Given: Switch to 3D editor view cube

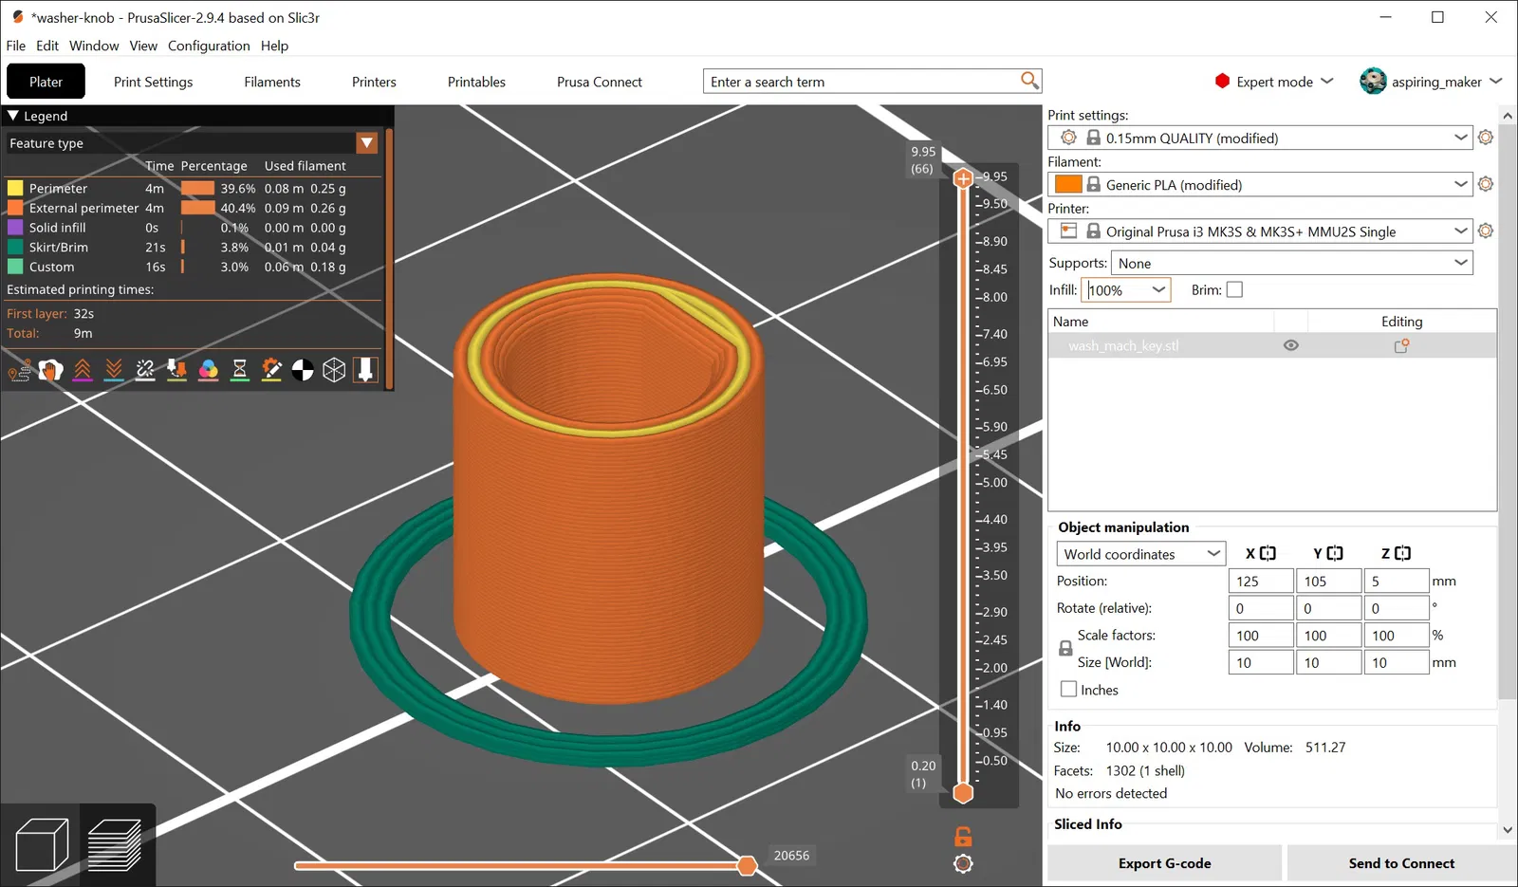Looking at the screenshot, I should pyautogui.click(x=43, y=844).
